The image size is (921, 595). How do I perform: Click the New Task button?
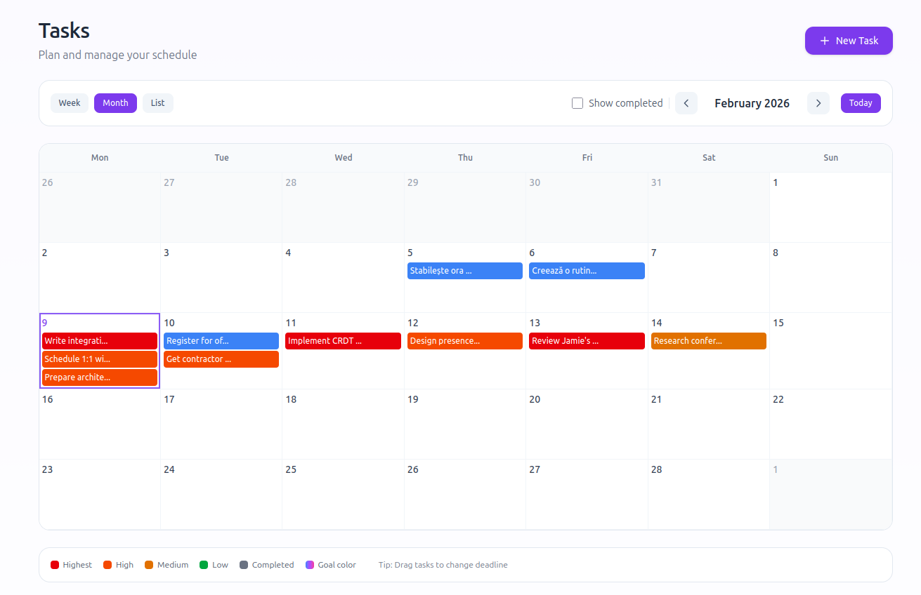pyautogui.click(x=849, y=41)
